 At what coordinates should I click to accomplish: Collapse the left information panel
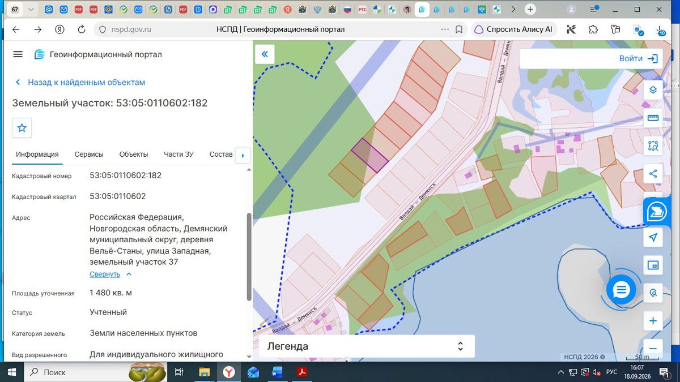[x=265, y=54]
